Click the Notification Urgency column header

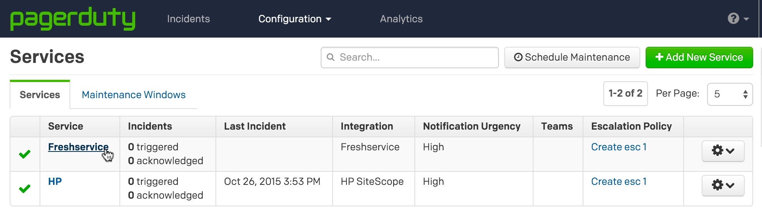[472, 126]
